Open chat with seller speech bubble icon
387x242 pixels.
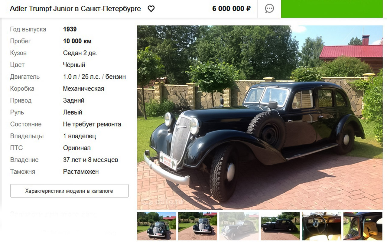pos(269,8)
